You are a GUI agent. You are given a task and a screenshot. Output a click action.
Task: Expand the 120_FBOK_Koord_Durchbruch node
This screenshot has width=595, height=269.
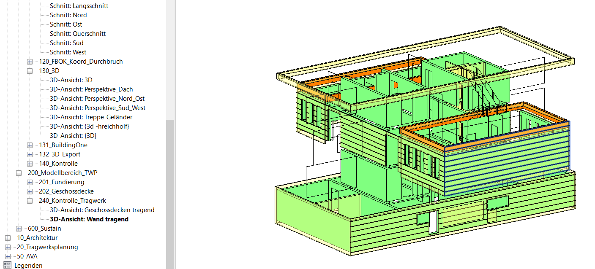point(30,62)
